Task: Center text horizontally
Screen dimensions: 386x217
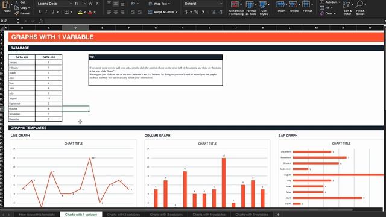Action: (x=116, y=12)
